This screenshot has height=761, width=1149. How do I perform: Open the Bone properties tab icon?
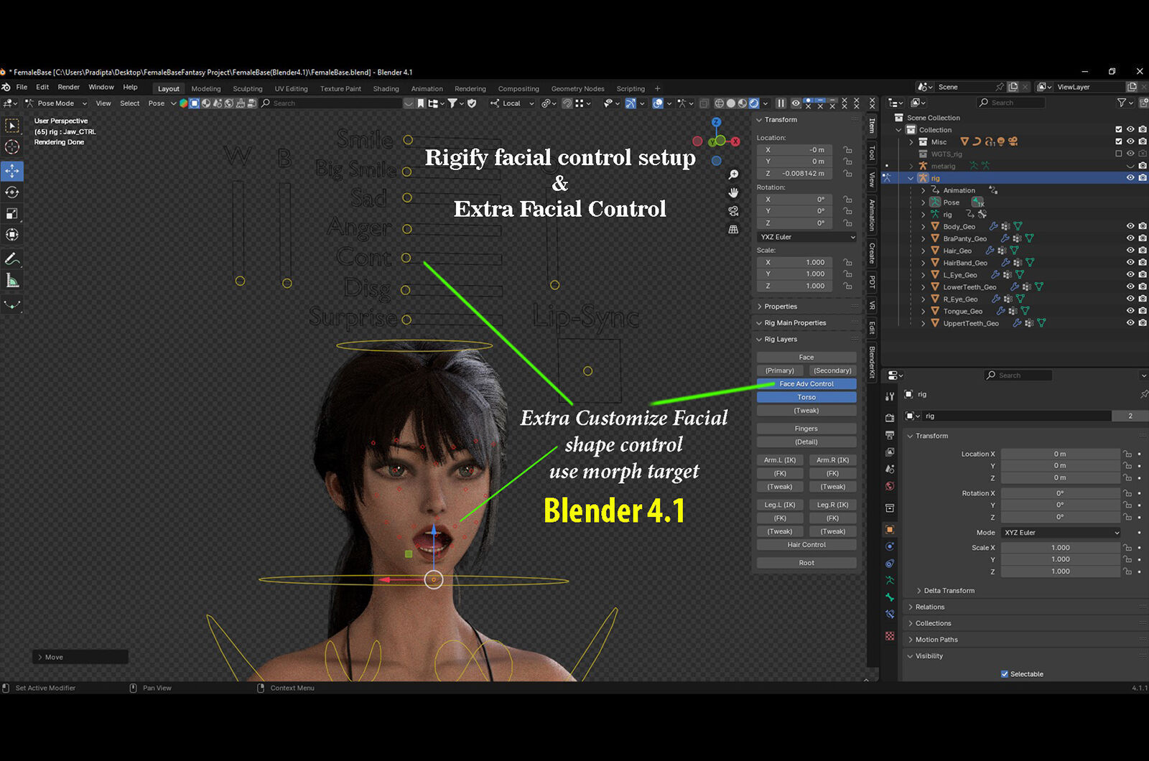coord(890,597)
